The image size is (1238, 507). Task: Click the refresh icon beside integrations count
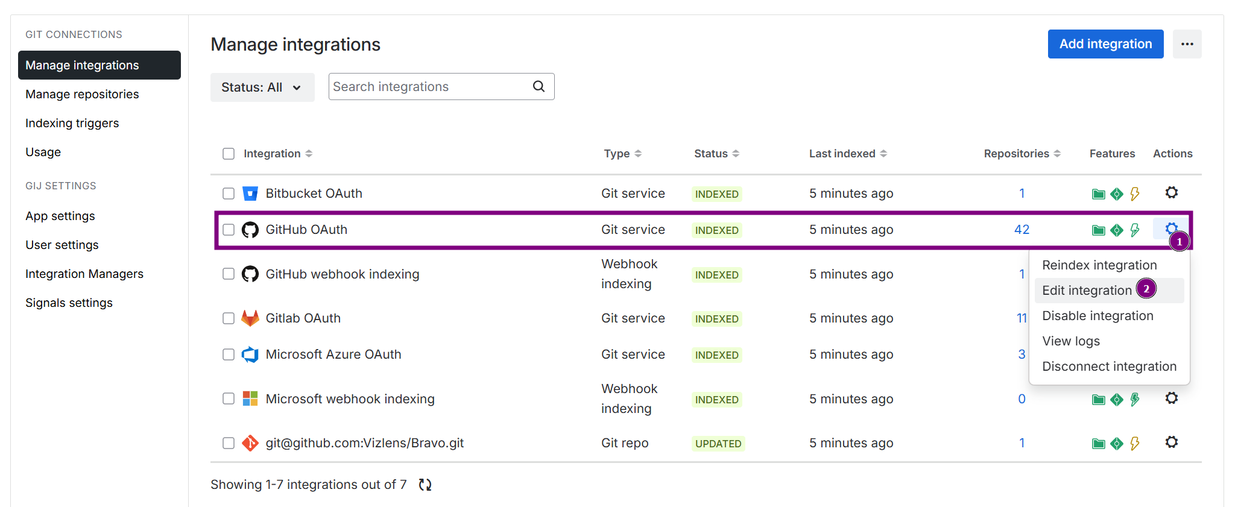click(425, 485)
